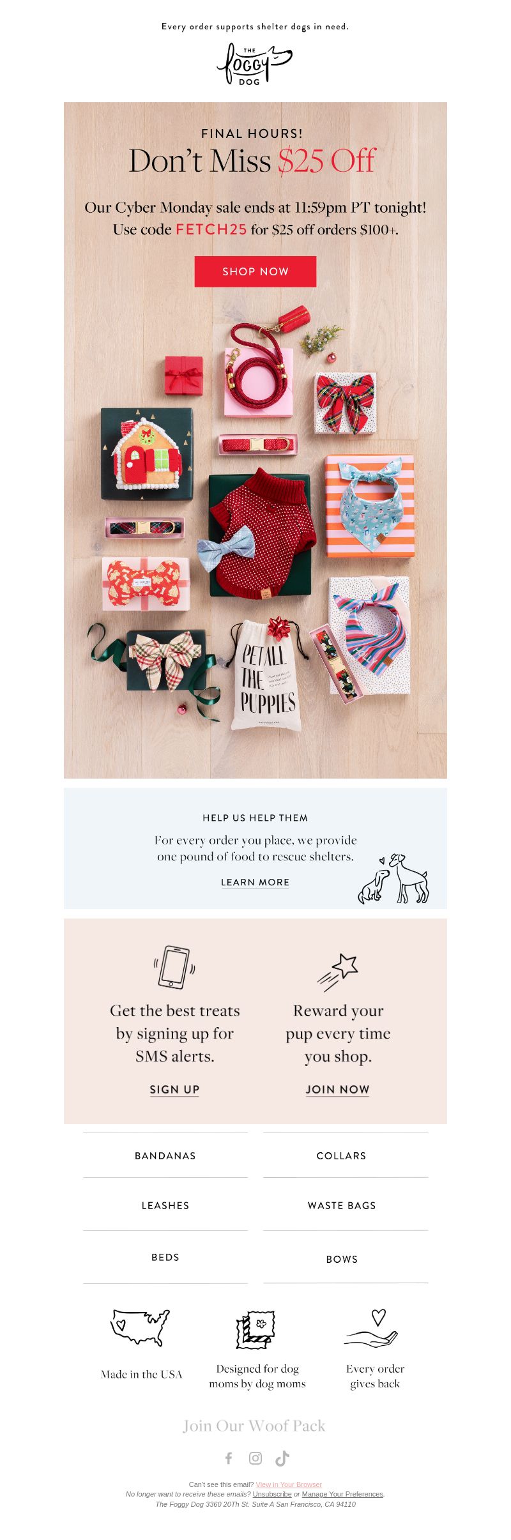Click the hand with heart icon

(x=373, y=1328)
